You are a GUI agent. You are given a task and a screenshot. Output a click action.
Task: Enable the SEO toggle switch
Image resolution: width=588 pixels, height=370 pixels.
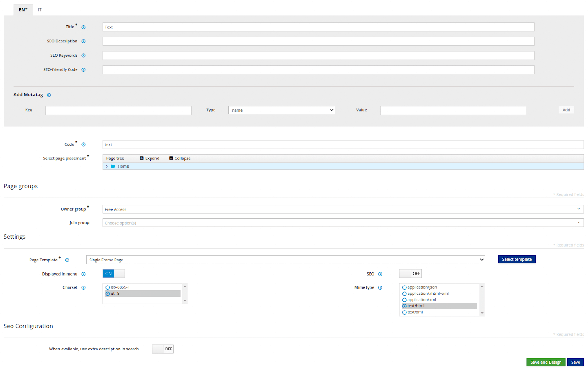coord(410,274)
